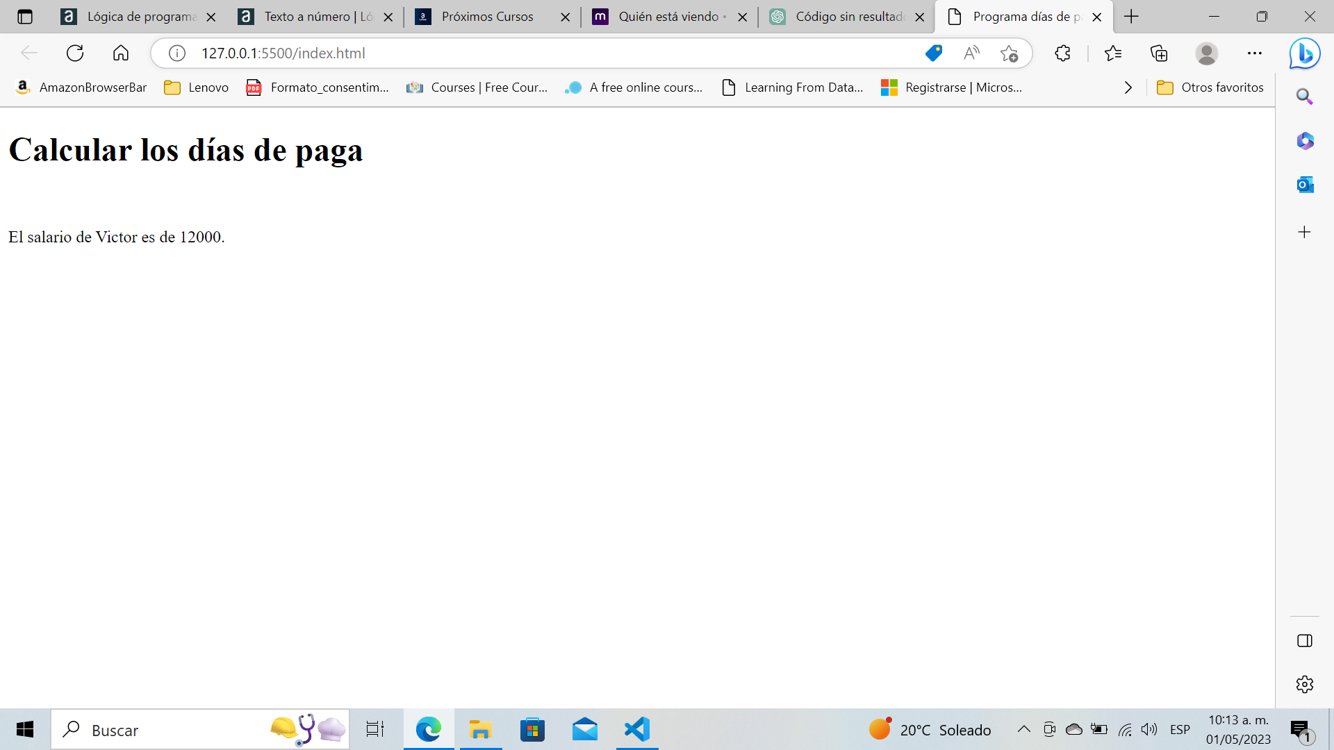Open AmazonBrowserBar bookmark
1334x750 pixels.
(81, 87)
